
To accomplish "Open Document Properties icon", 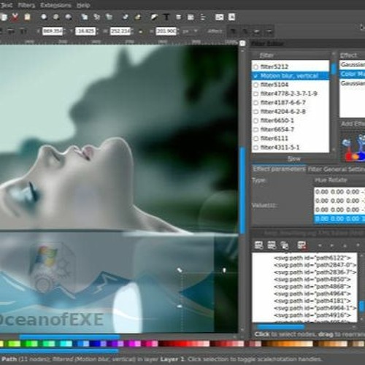I will click(x=231, y=17).
